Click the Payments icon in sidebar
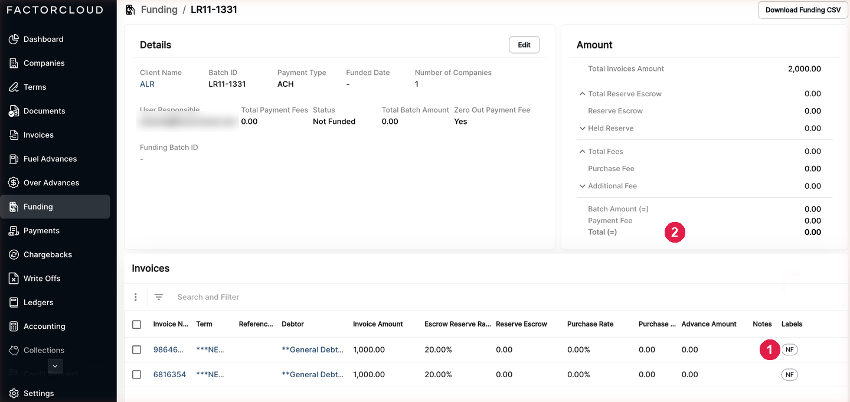 coord(14,231)
